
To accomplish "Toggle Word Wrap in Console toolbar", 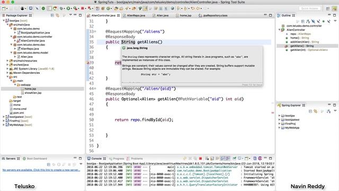I will point(217,159).
